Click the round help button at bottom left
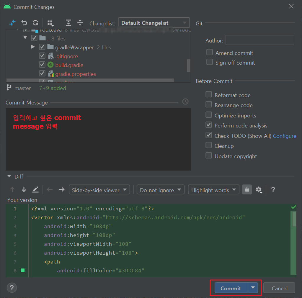 (12, 288)
